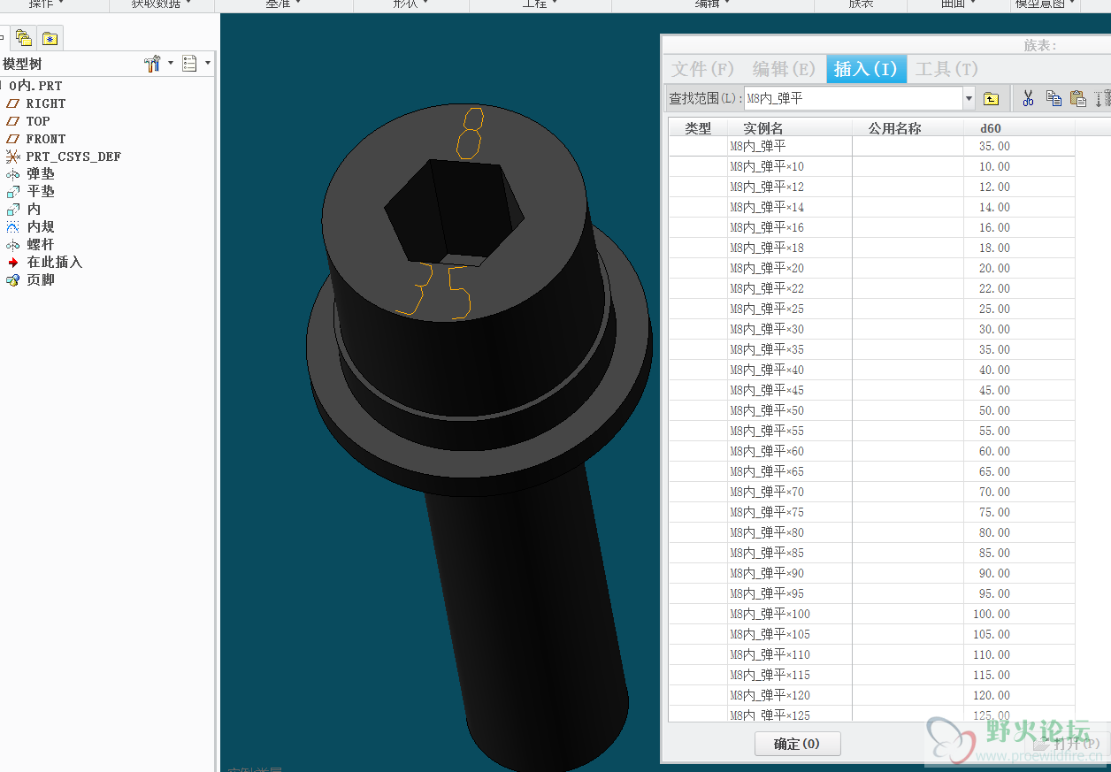Select the TOP datum plane in model tree

tap(38, 121)
